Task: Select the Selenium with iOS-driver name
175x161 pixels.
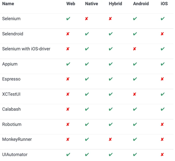Action: 26,49
